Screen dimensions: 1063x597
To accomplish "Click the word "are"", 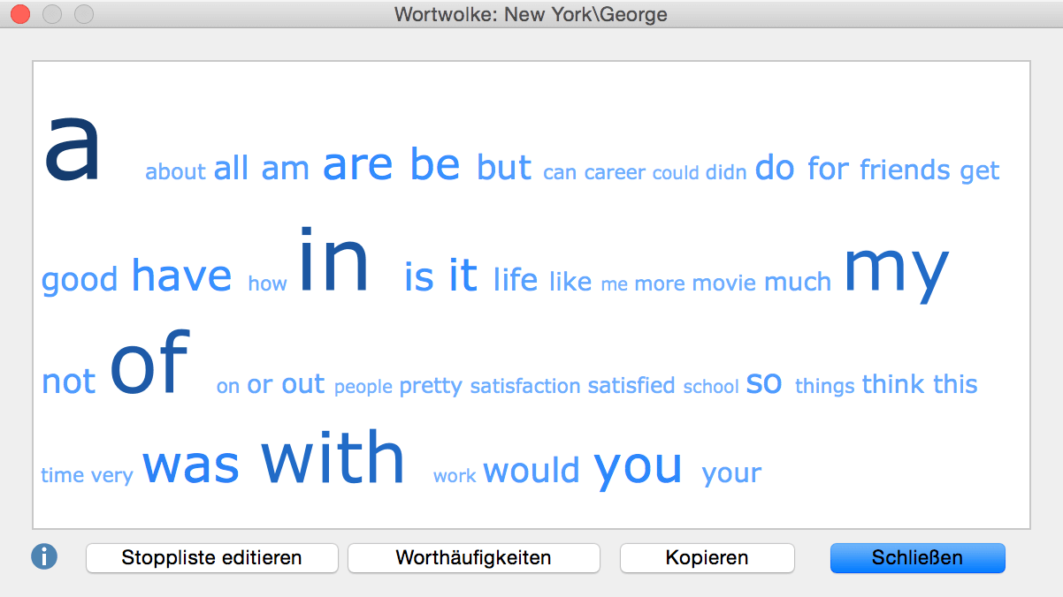I will point(358,165).
